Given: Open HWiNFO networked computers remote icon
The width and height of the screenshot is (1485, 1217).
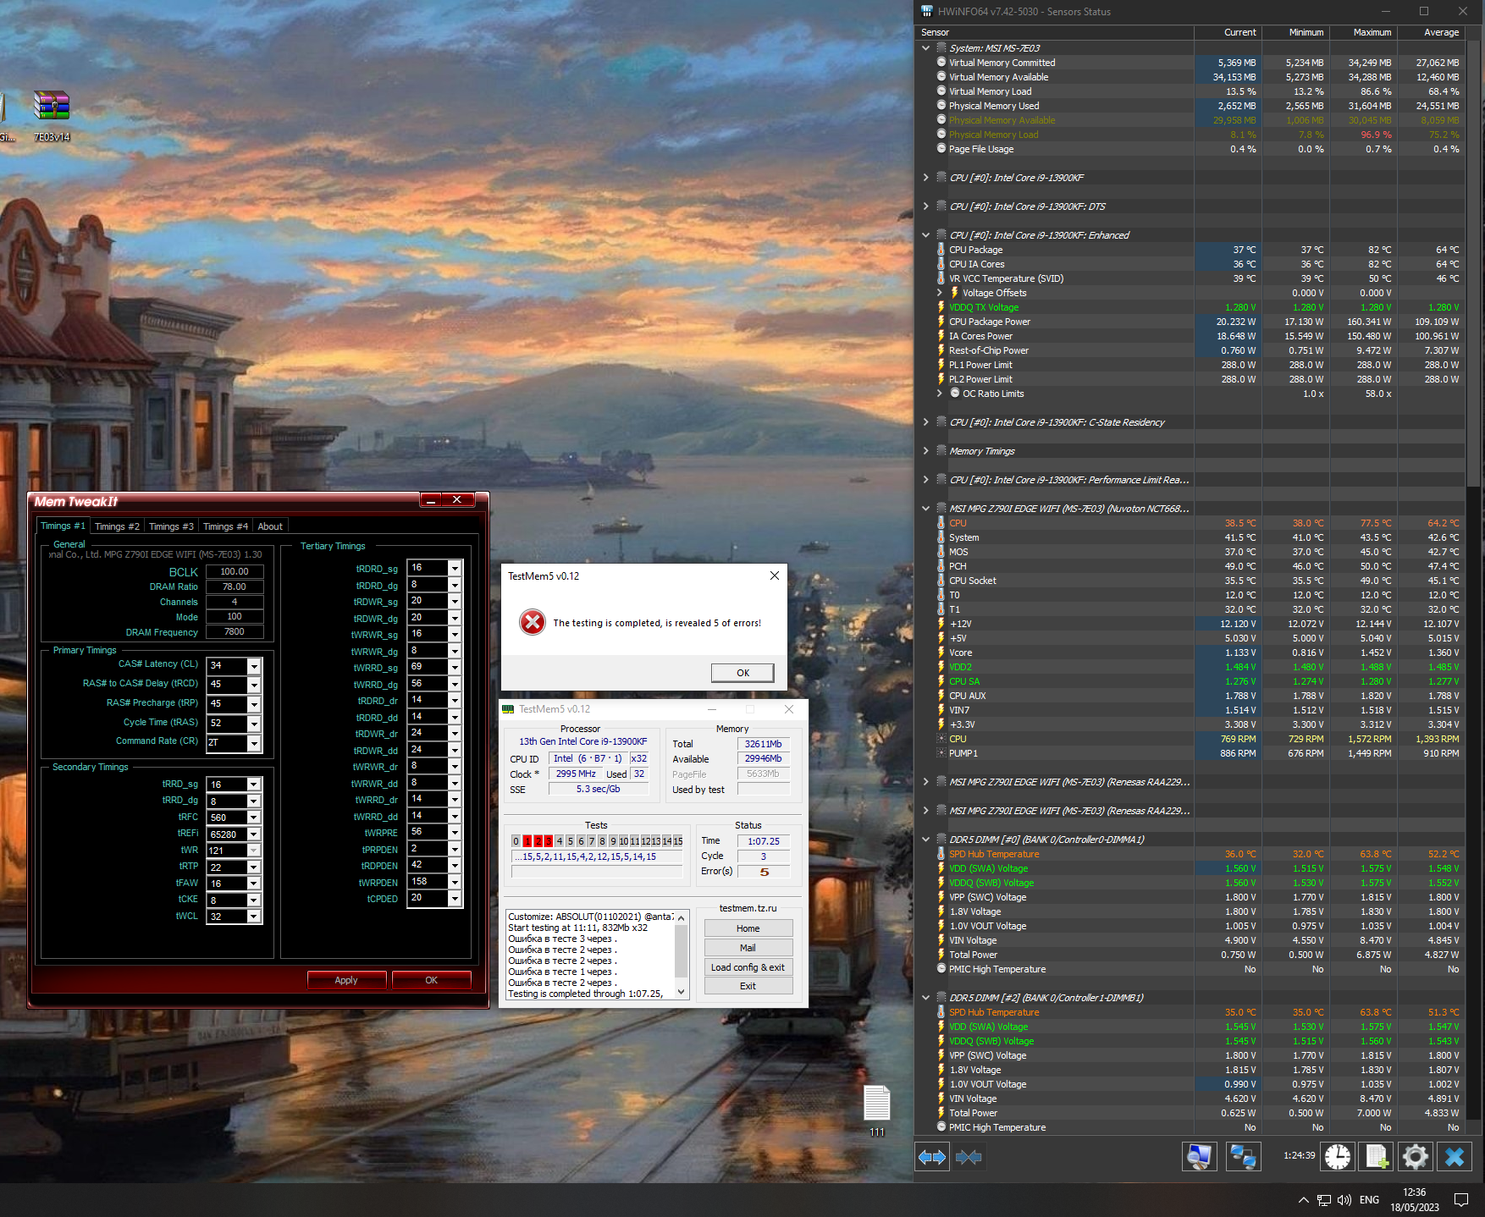Looking at the screenshot, I should (1243, 1156).
